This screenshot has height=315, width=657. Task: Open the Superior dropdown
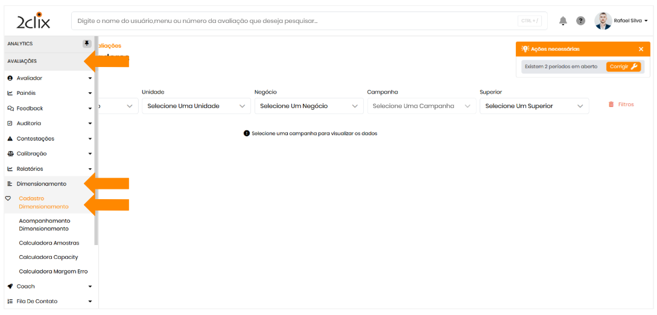click(x=534, y=106)
